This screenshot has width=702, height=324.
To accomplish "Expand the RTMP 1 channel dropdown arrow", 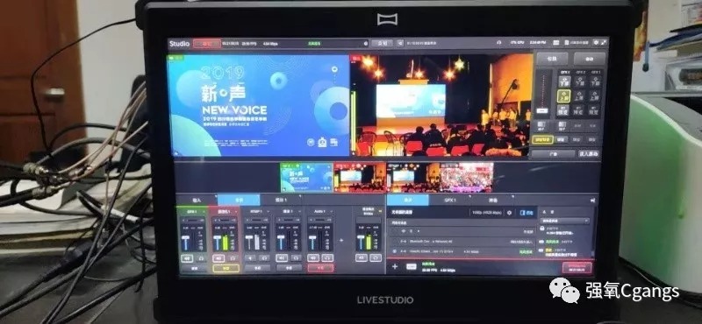I will [x=269, y=211].
